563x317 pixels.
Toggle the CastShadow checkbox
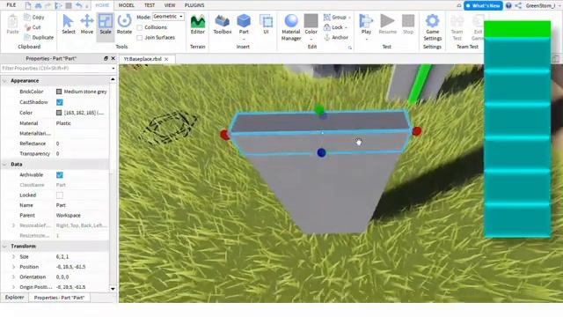[60, 102]
